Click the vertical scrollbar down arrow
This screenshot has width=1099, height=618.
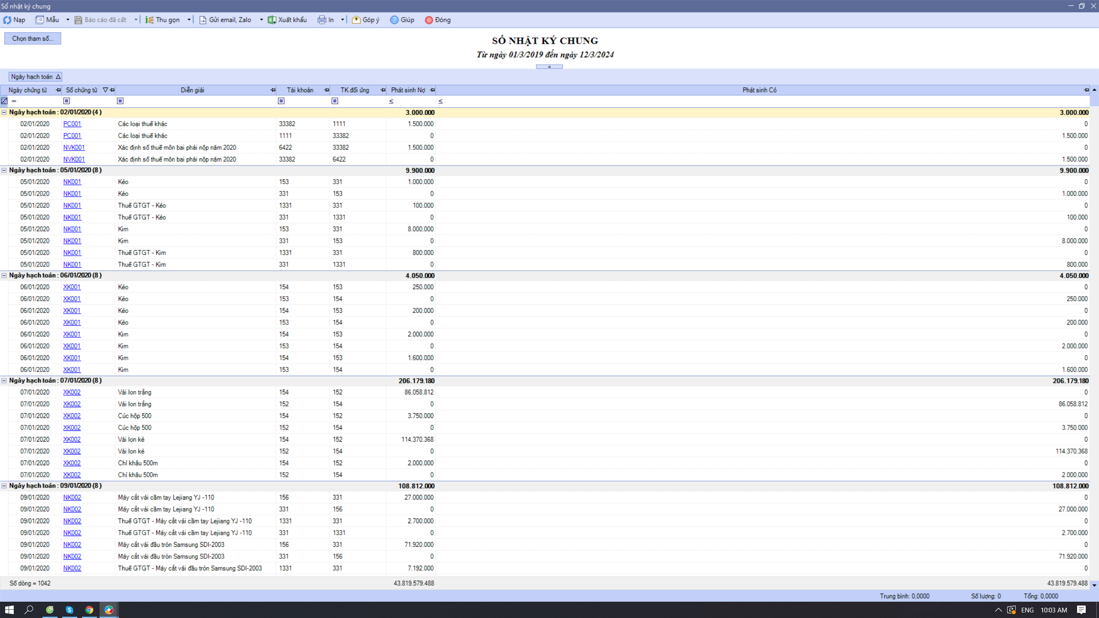(x=1094, y=585)
